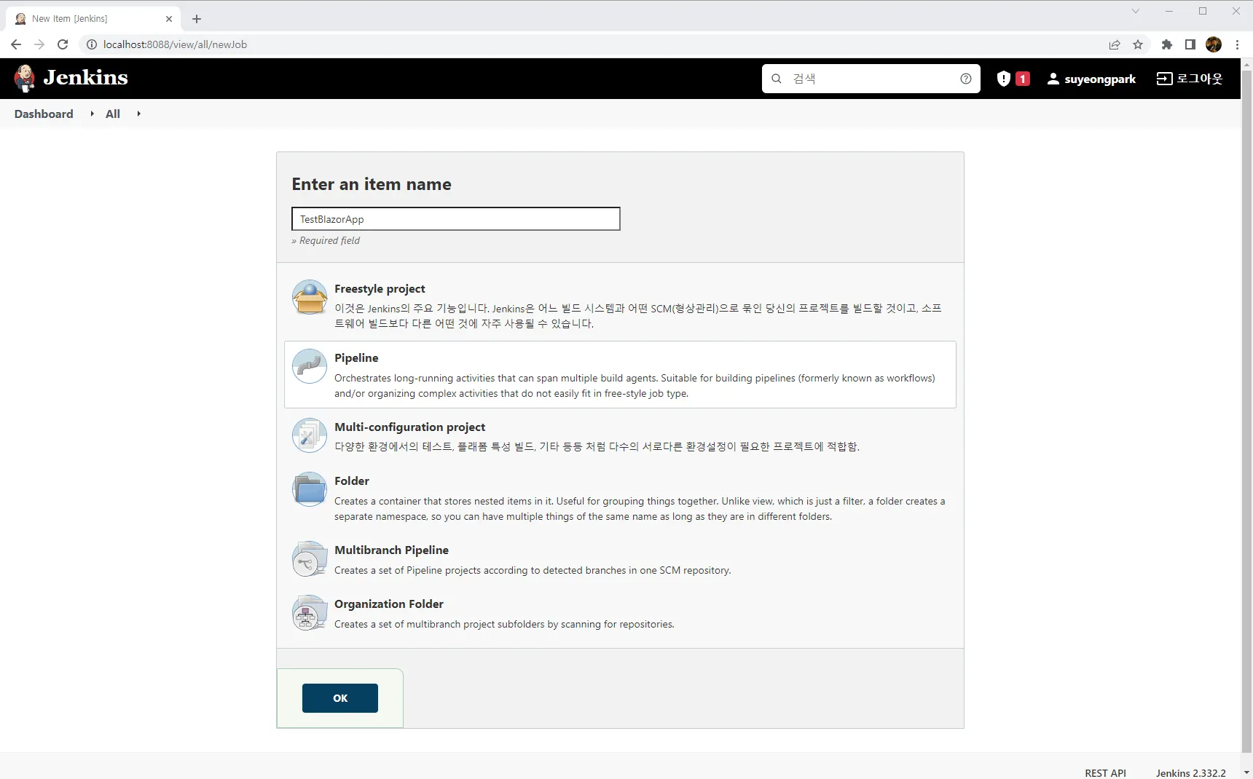This screenshot has height=779, width=1253.
Task: Click the search magnifier icon
Action: pos(777,79)
